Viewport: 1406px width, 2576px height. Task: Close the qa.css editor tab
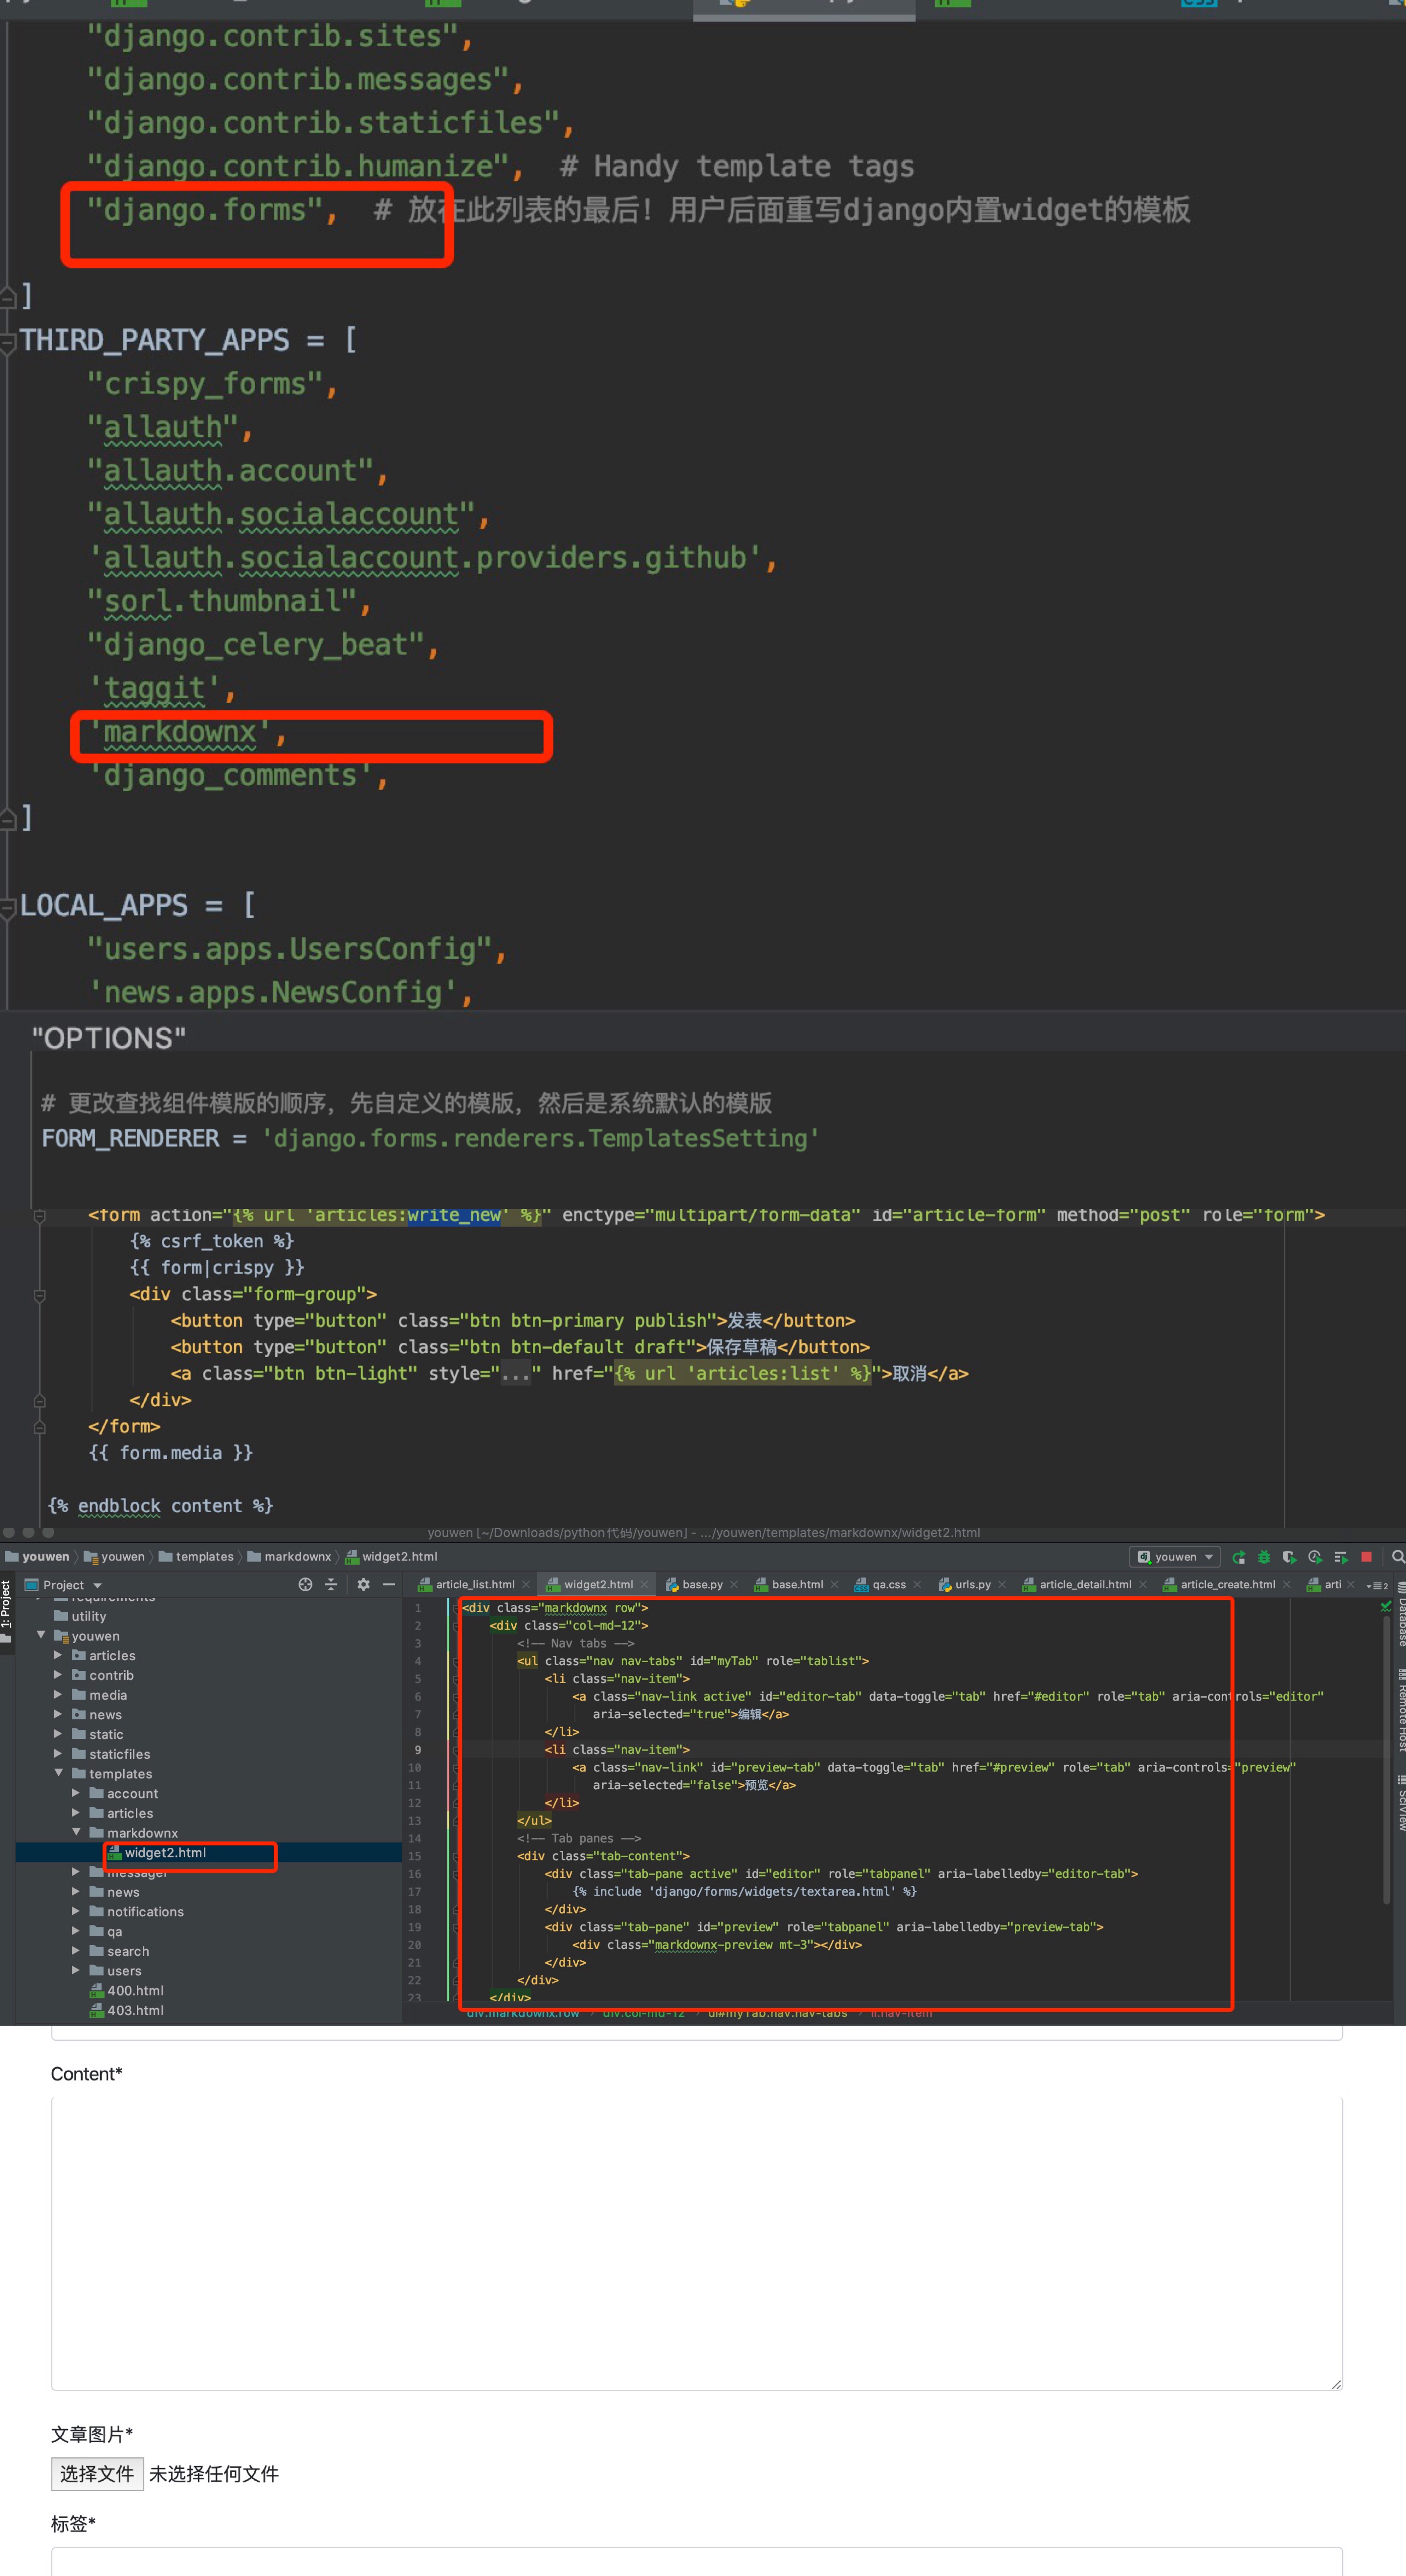[x=917, y=1584]
